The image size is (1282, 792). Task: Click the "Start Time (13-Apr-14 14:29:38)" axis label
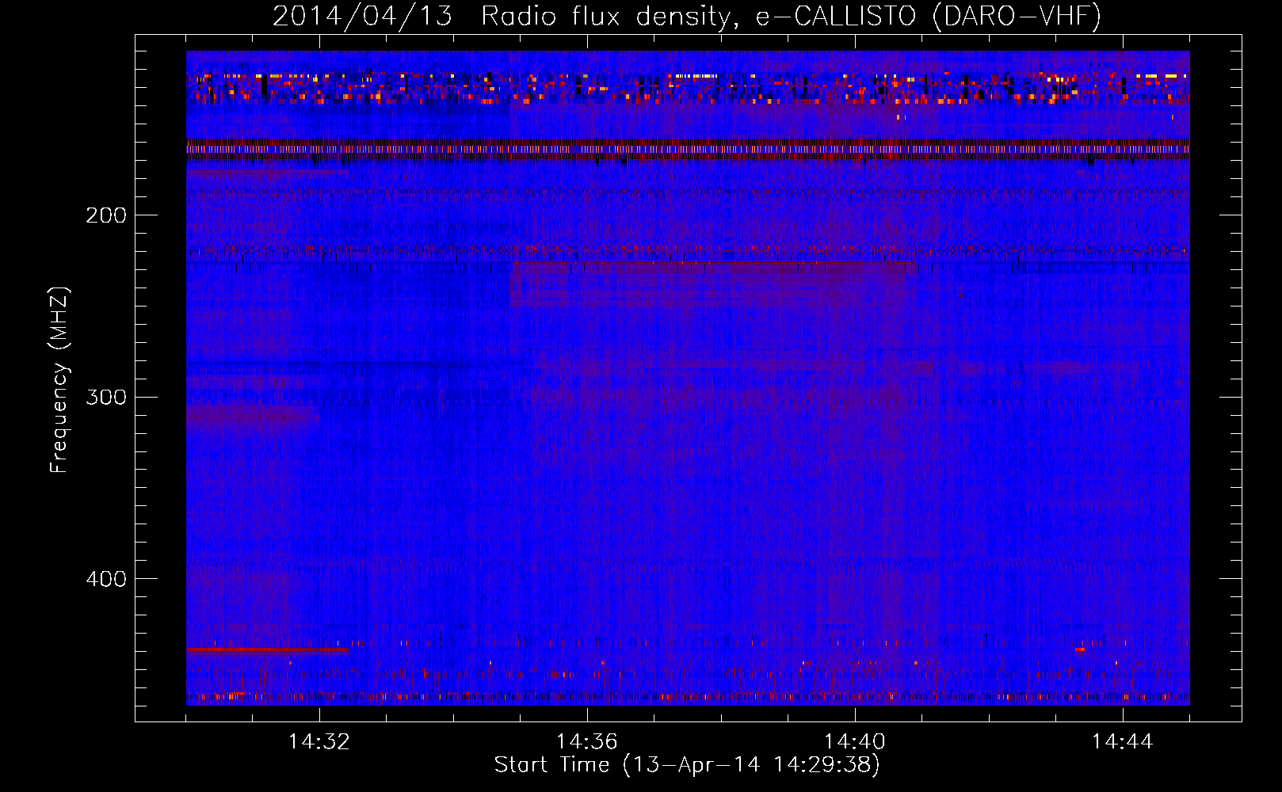(x=687, y=765)
